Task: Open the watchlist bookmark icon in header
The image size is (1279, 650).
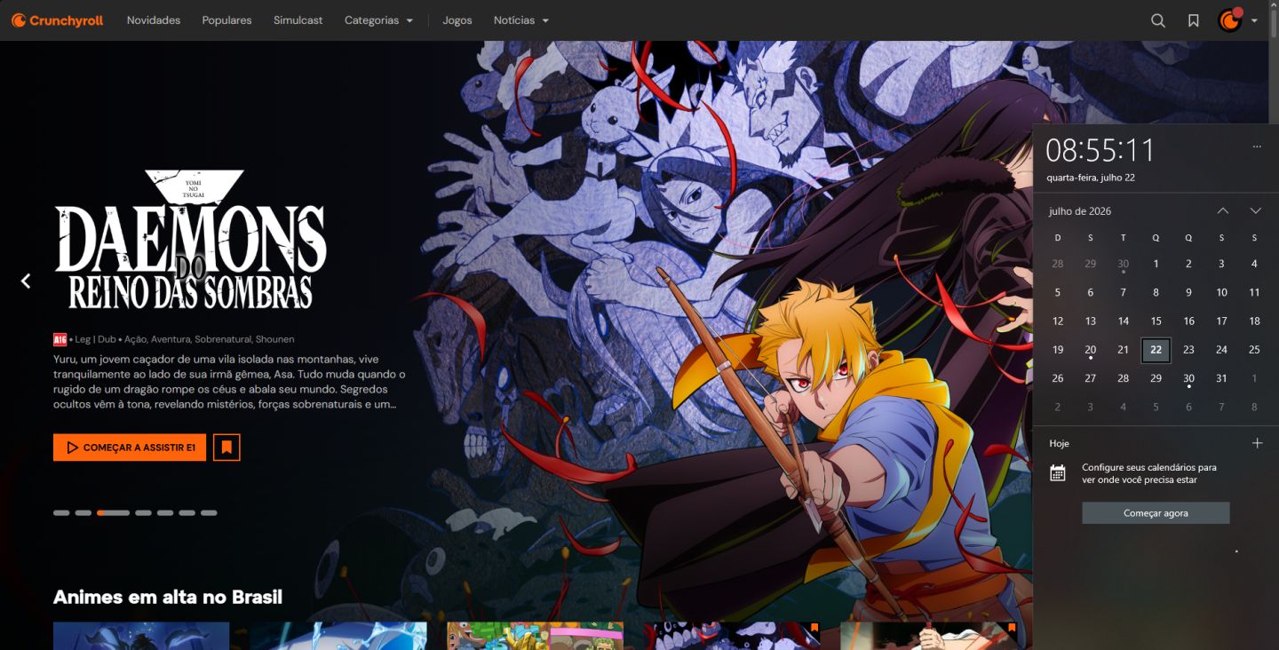Action: tap(1194, 20)
